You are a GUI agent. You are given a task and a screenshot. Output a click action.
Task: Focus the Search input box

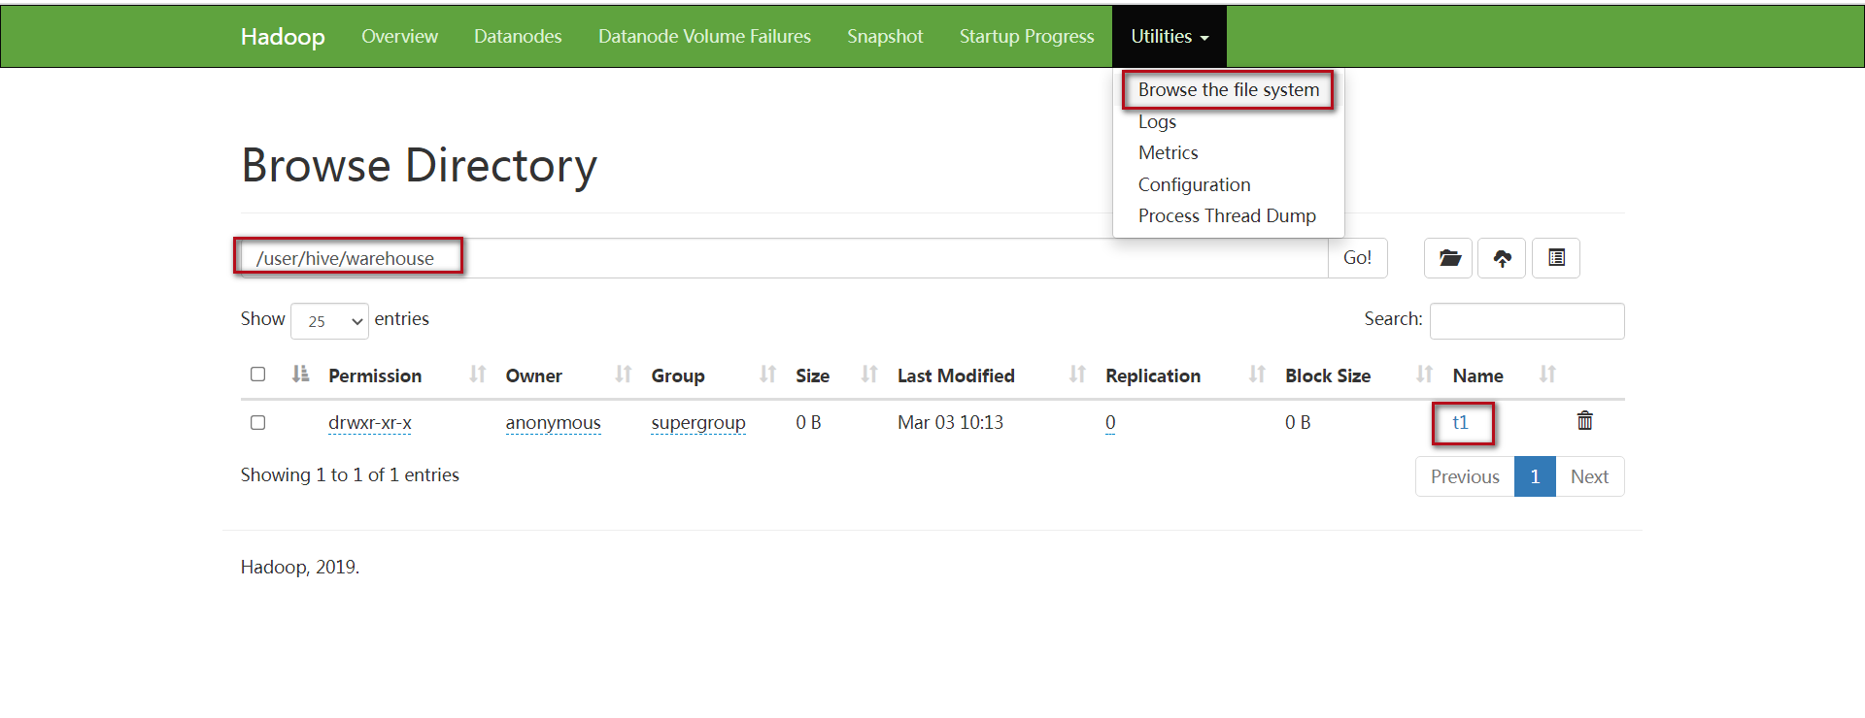[1527, 321]
